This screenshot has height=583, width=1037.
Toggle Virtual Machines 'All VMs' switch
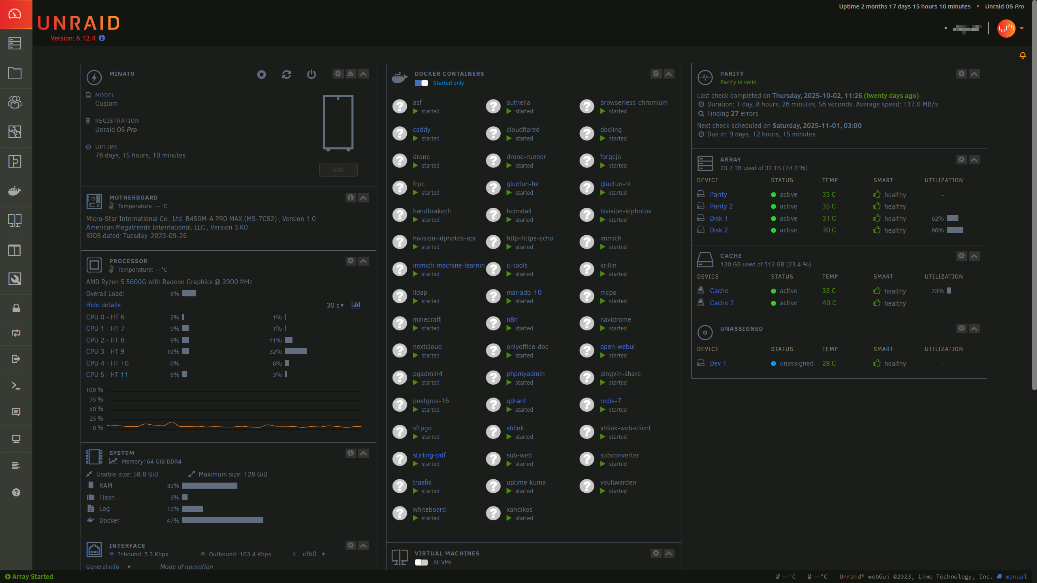pos(421,562)
